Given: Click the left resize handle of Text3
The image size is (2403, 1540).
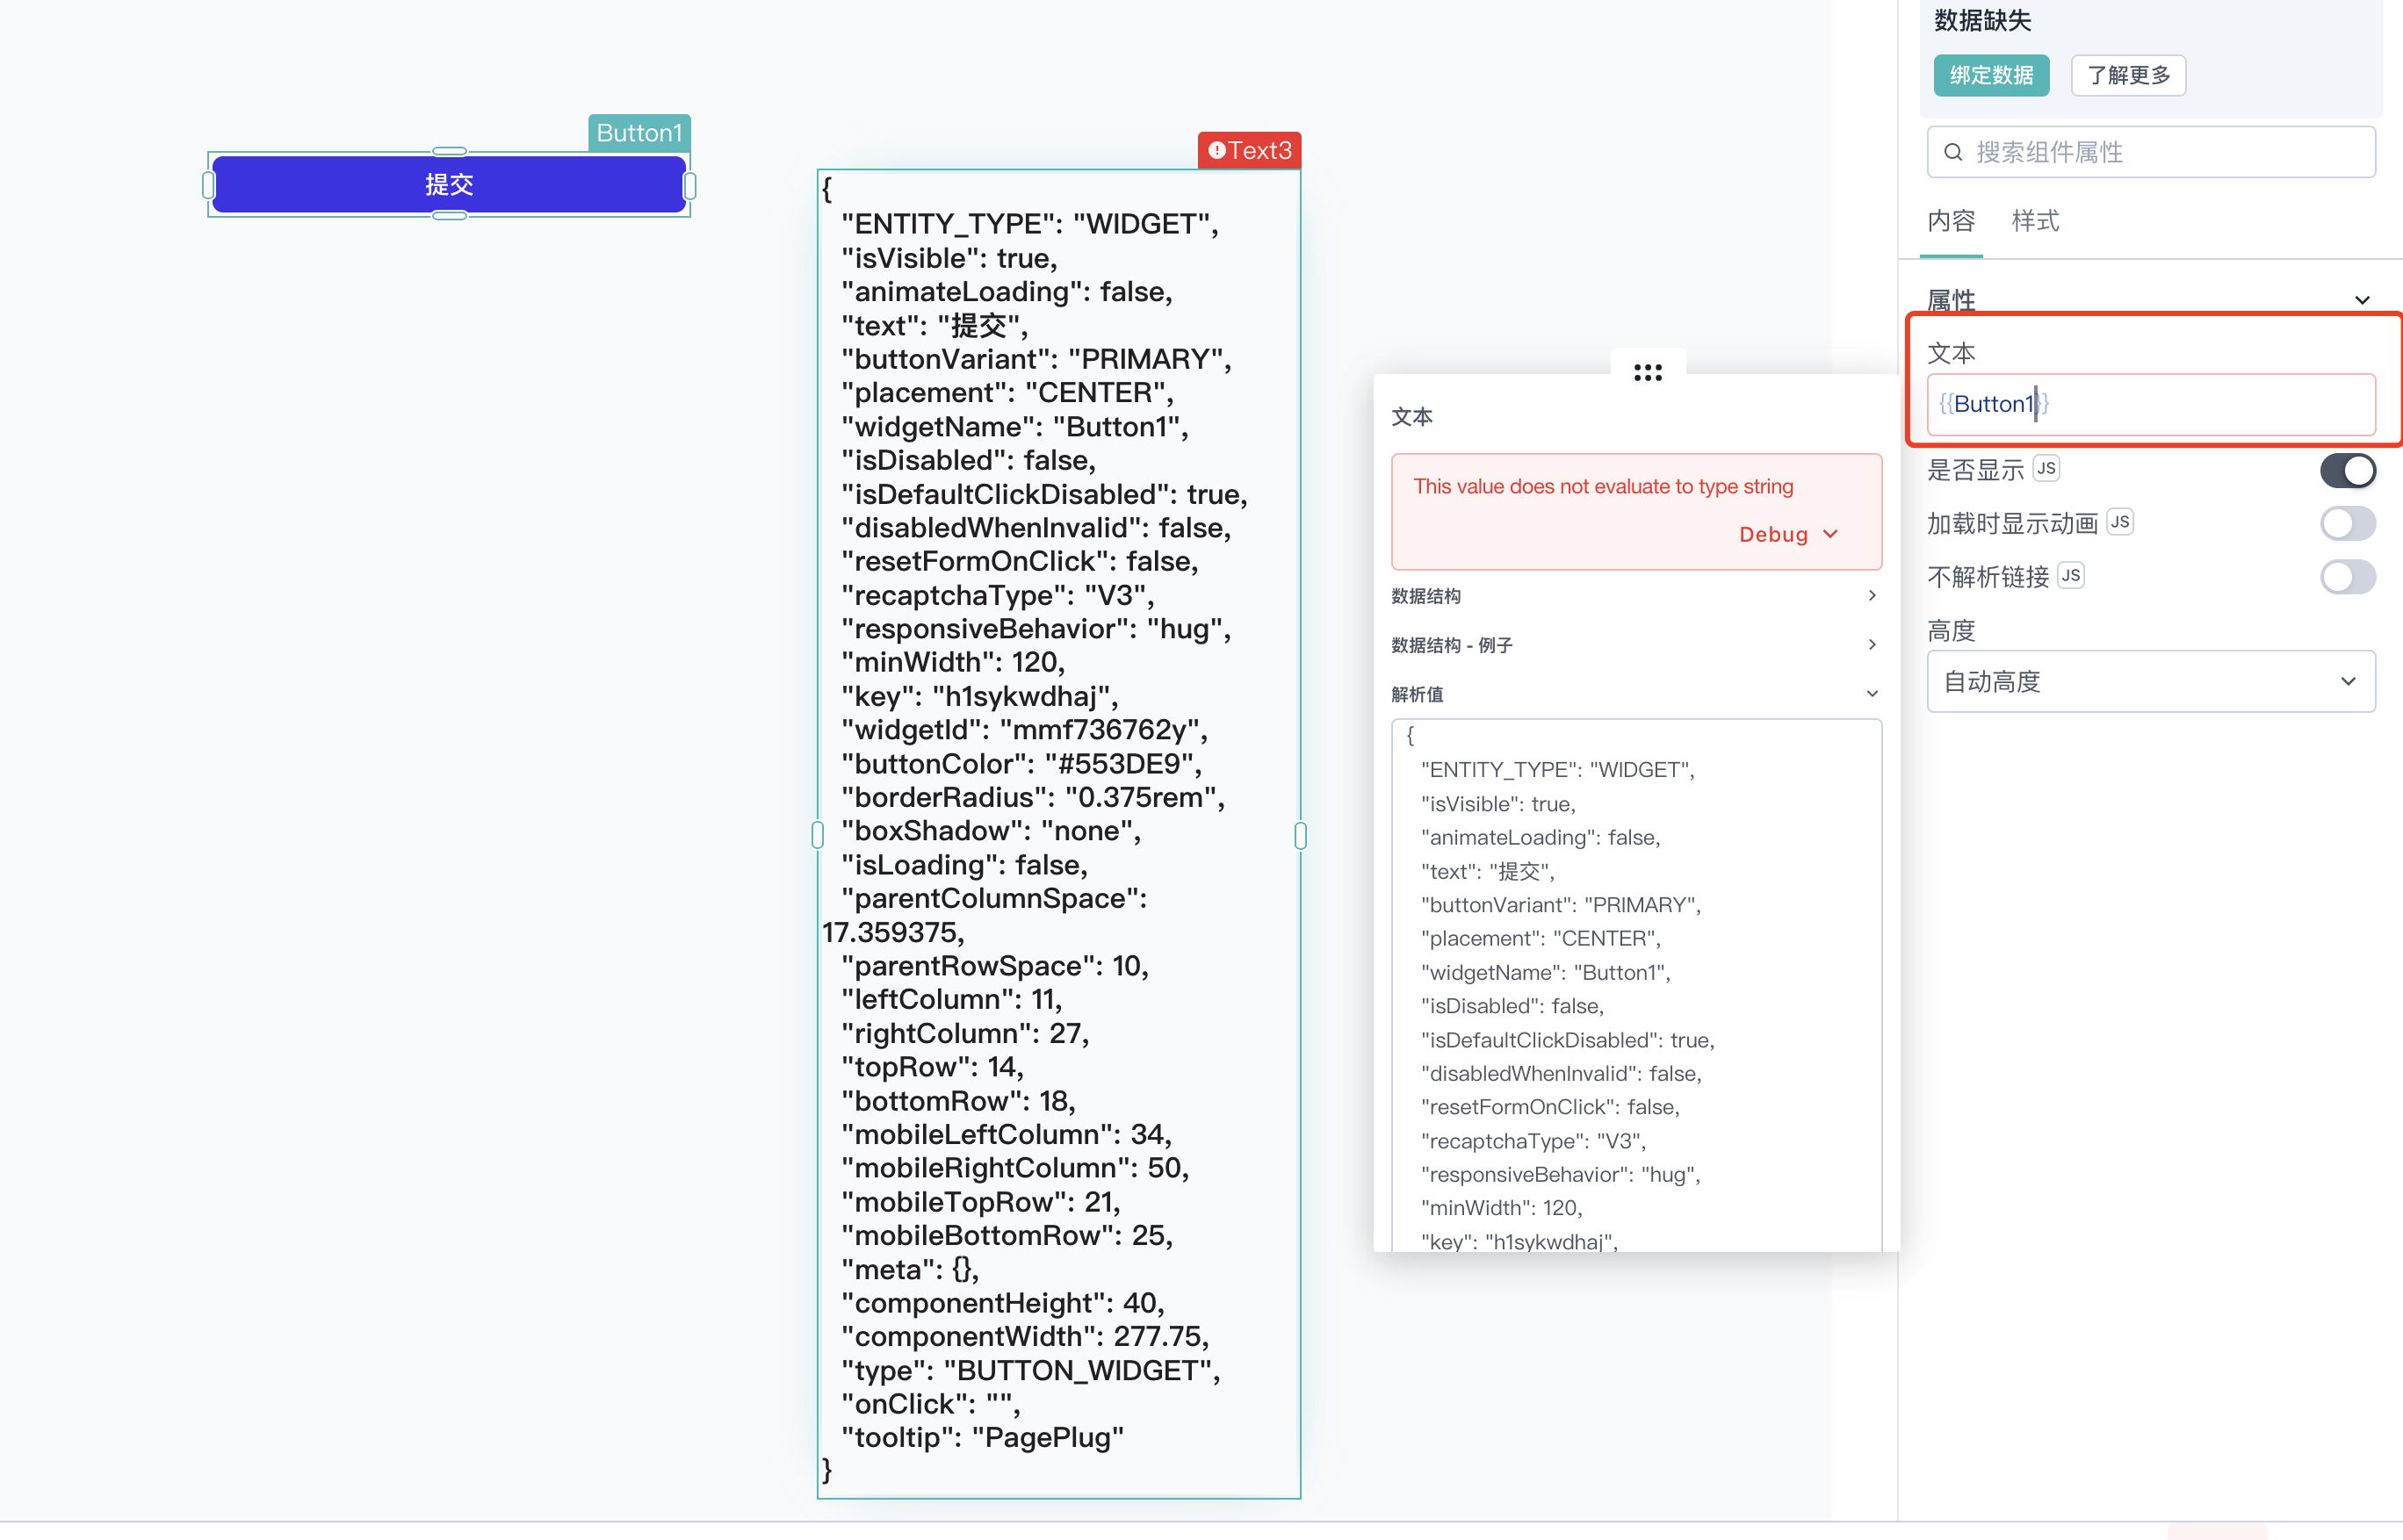Looking at the screenshot, I should 818,835.
